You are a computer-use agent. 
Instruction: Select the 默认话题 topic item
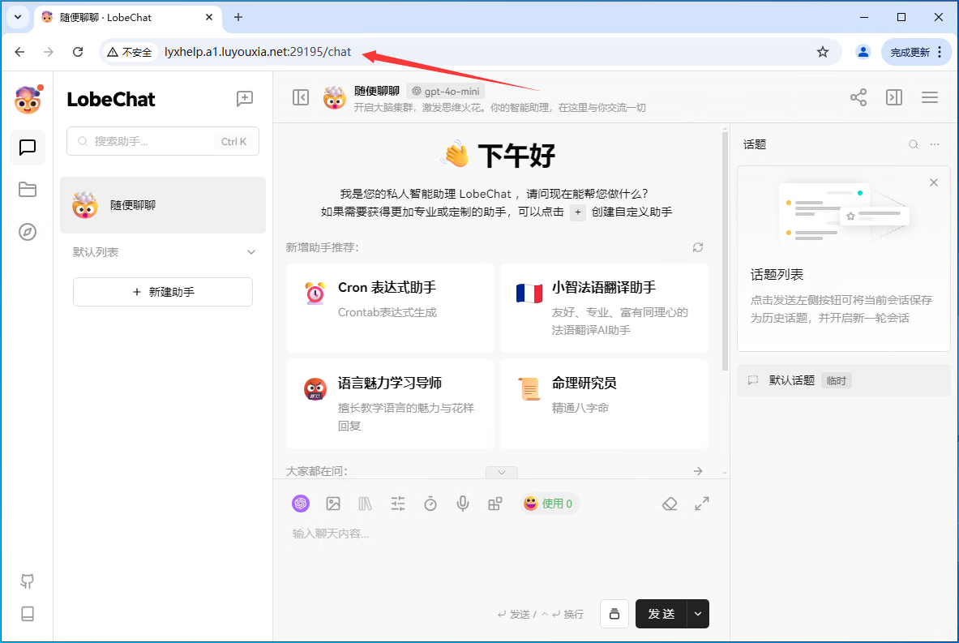[x=843, y=380]
